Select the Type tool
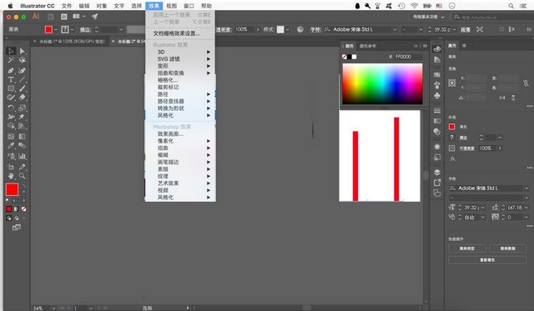534x311 pixels. 11,79
